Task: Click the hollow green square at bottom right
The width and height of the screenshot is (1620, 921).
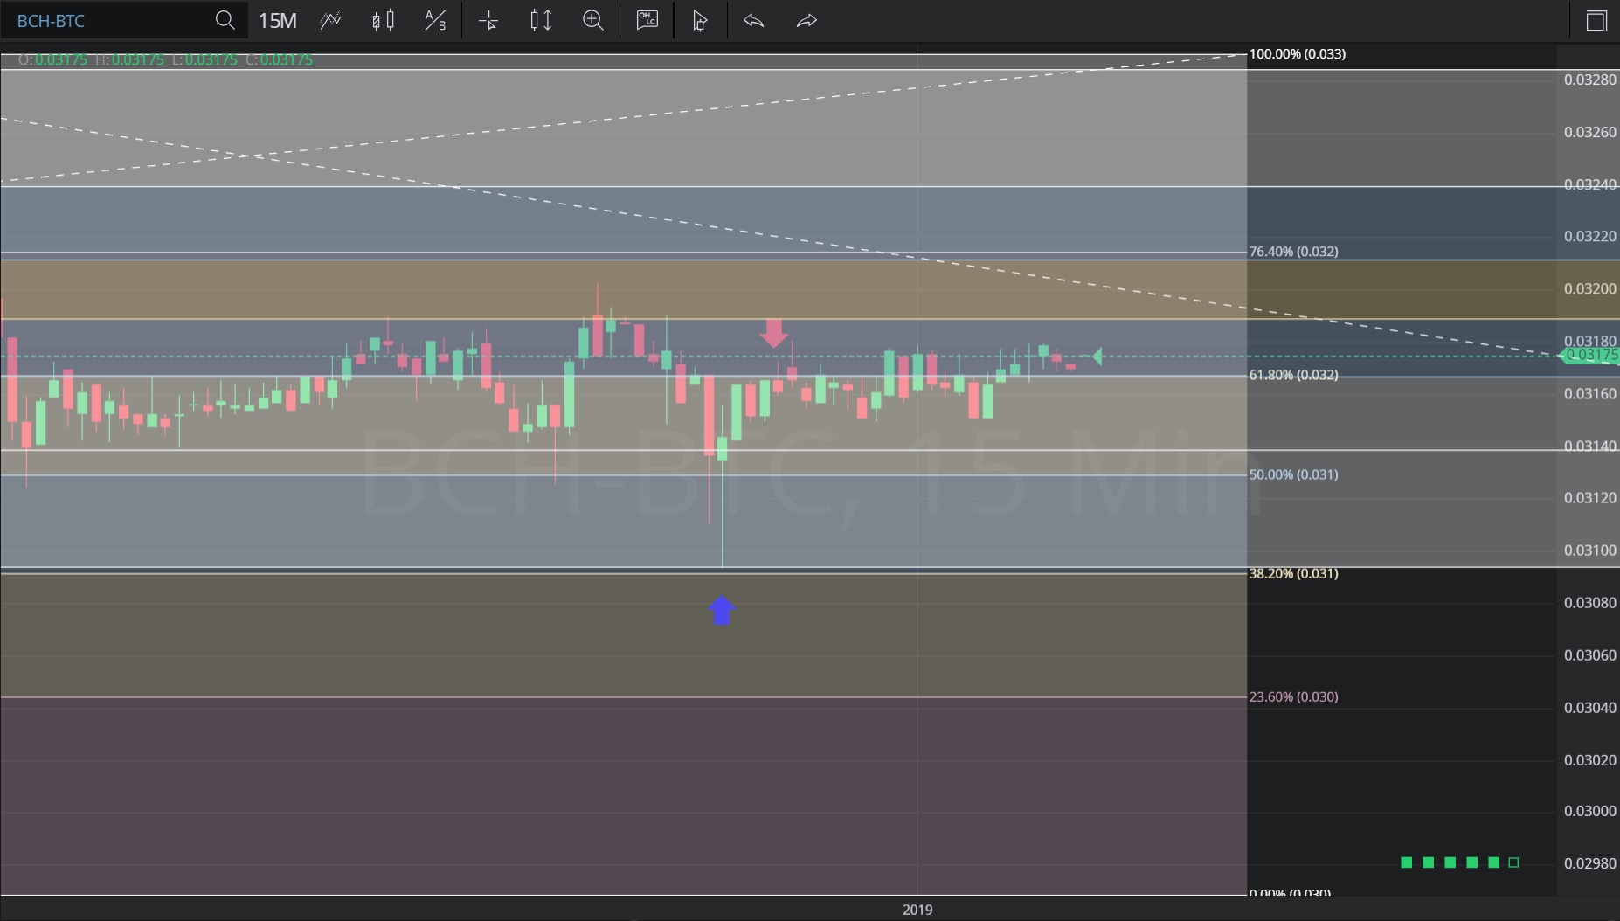Action: (1513, 862)
